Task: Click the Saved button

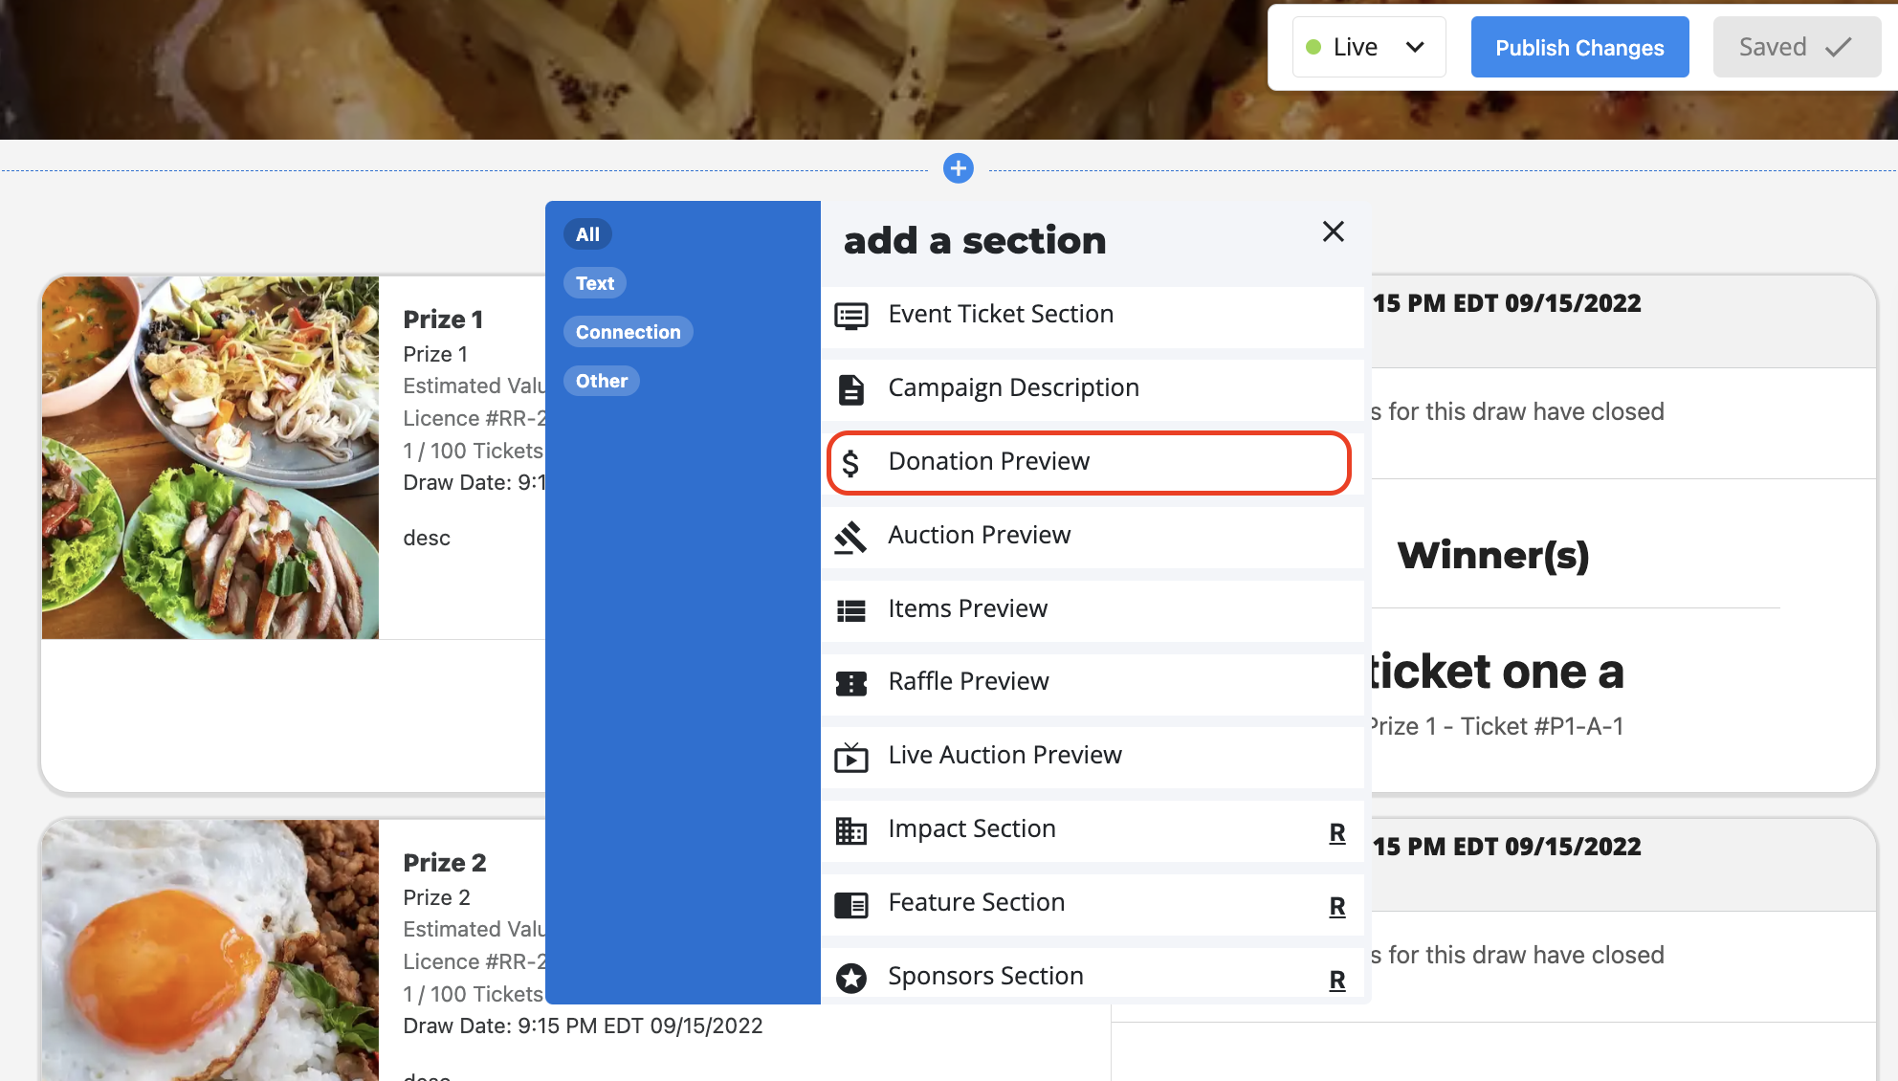Action: (1796, 47)
